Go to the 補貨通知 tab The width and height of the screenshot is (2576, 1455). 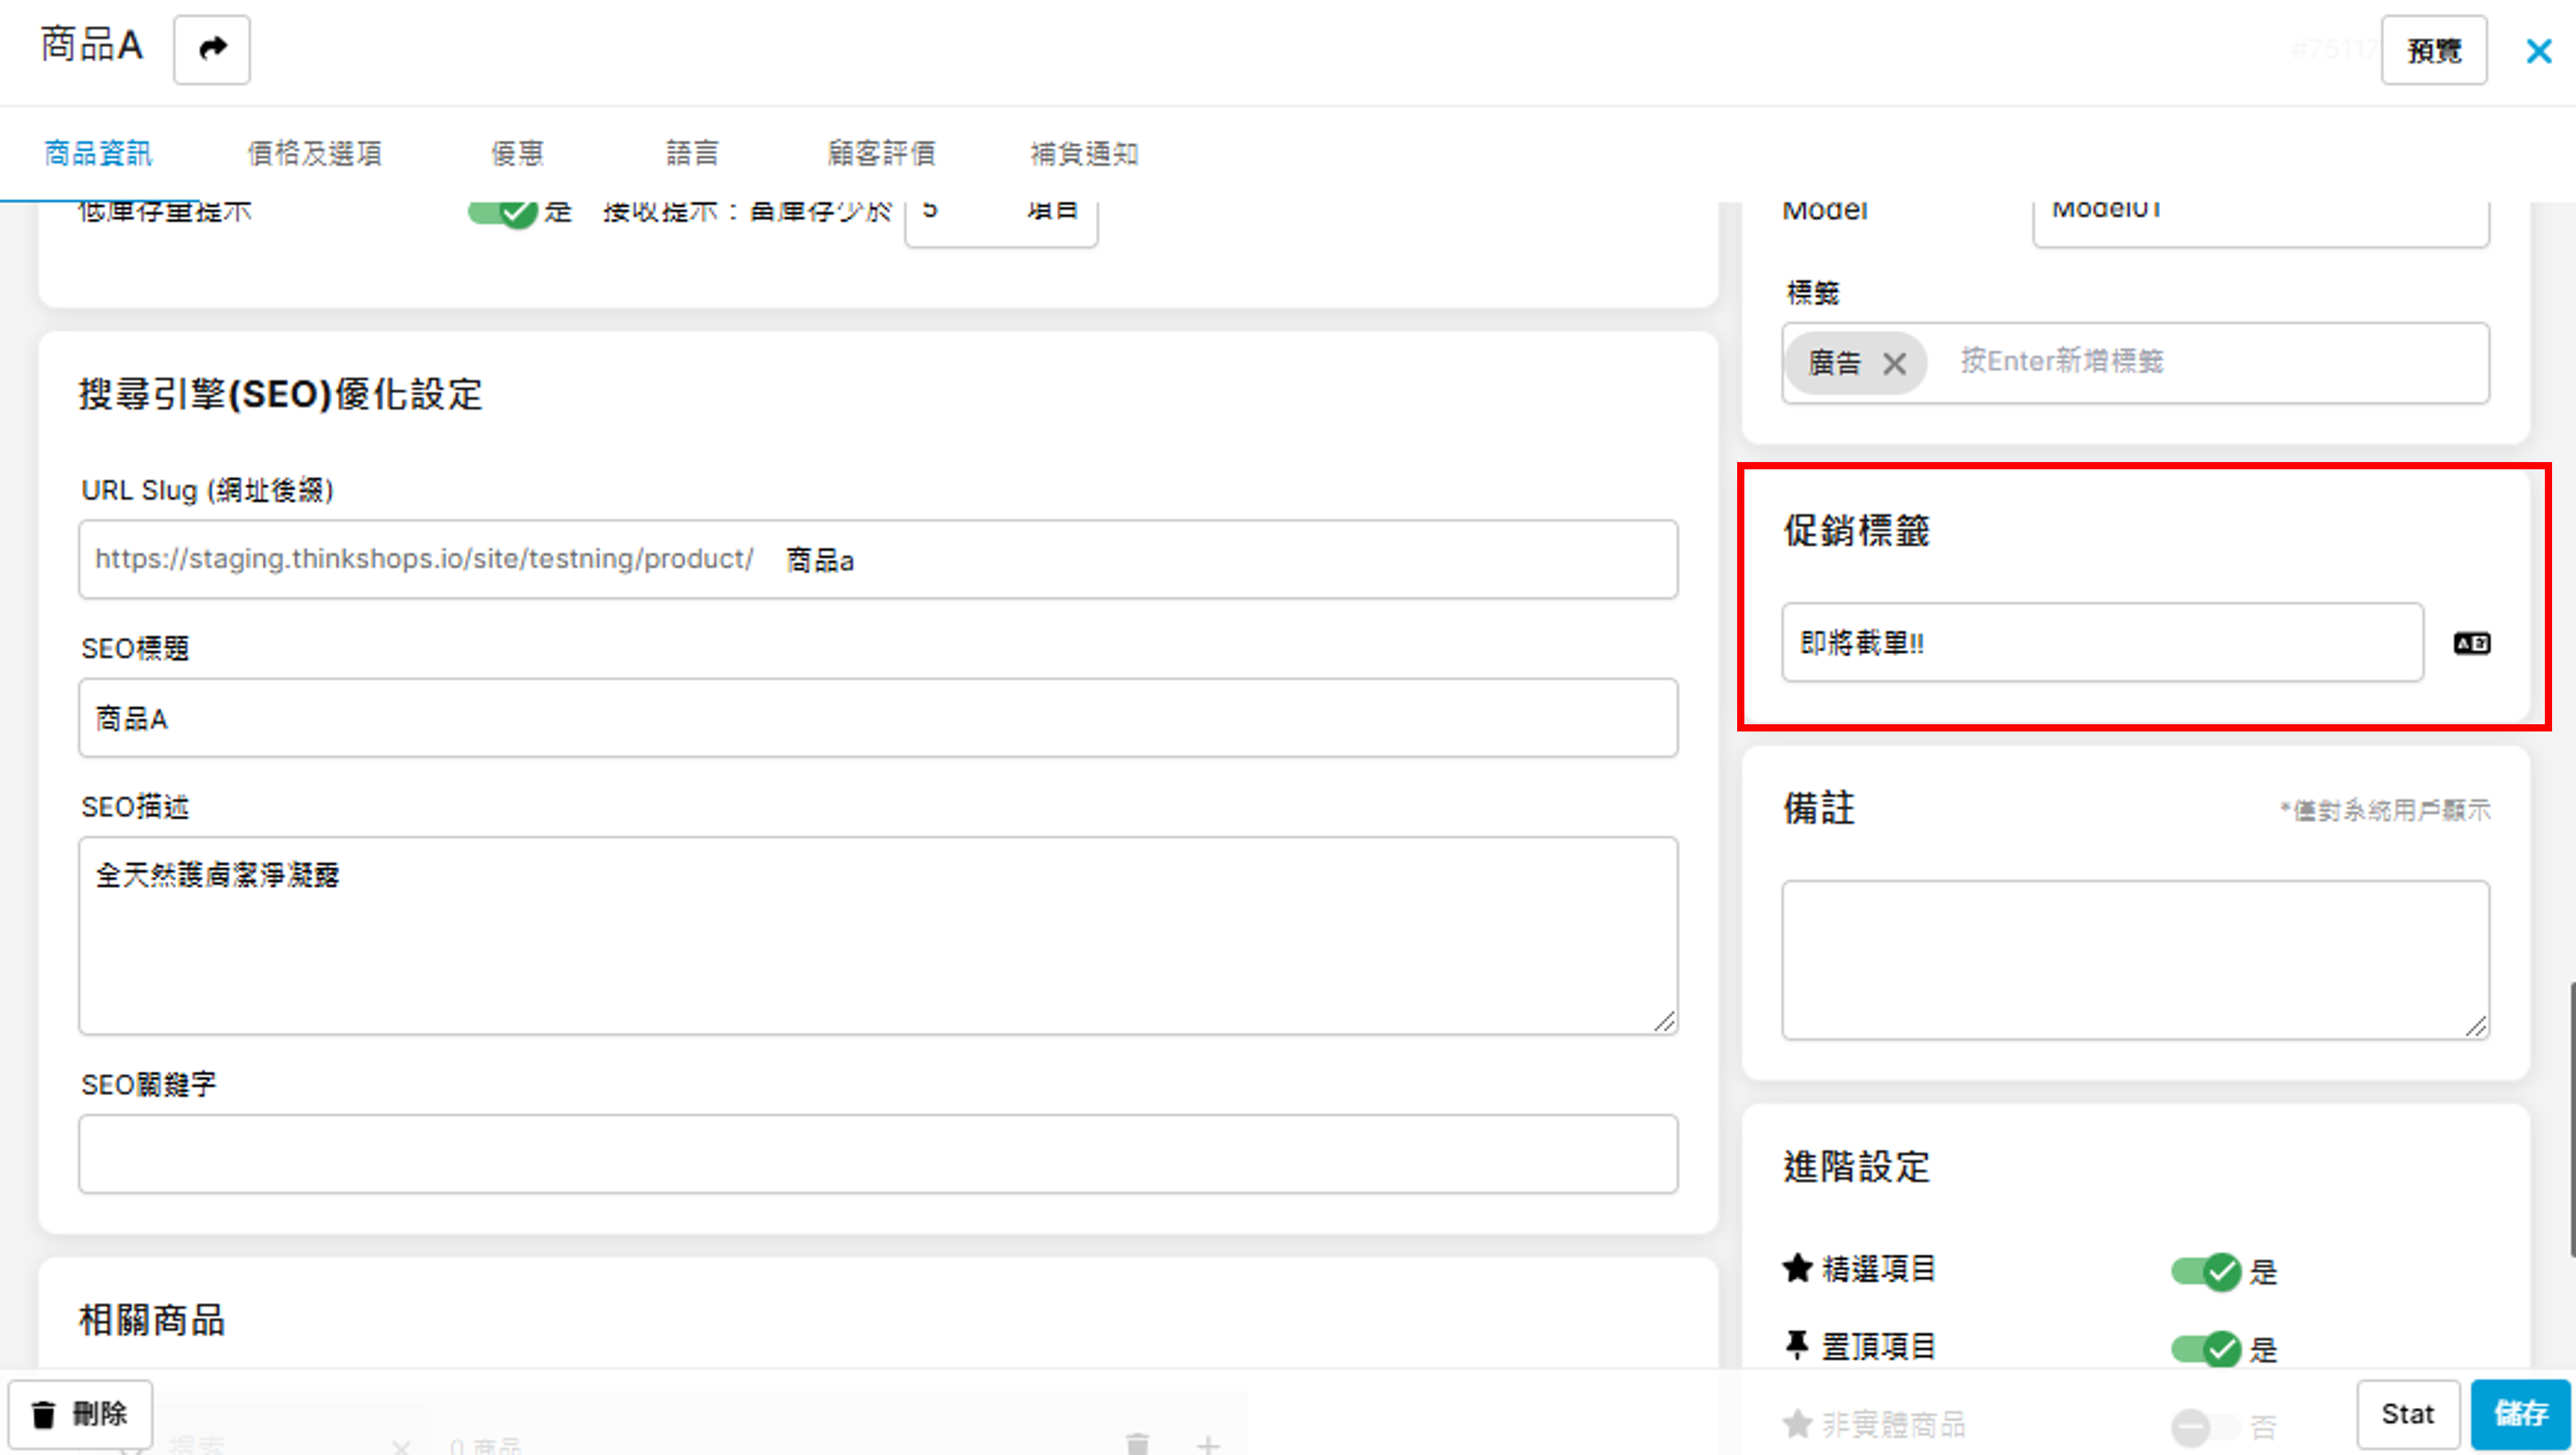click(x=1084, y=153)
